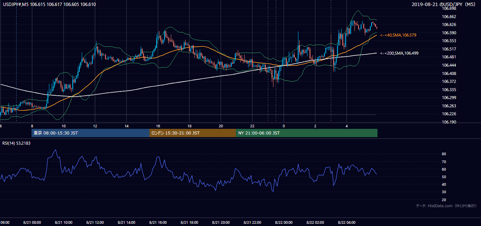
Task: Click bottom time label 8/21 12:00
Action: pos(95,223)
